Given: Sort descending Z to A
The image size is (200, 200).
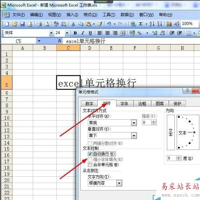Looking at the screenshot, I should (x=160, y=24).
